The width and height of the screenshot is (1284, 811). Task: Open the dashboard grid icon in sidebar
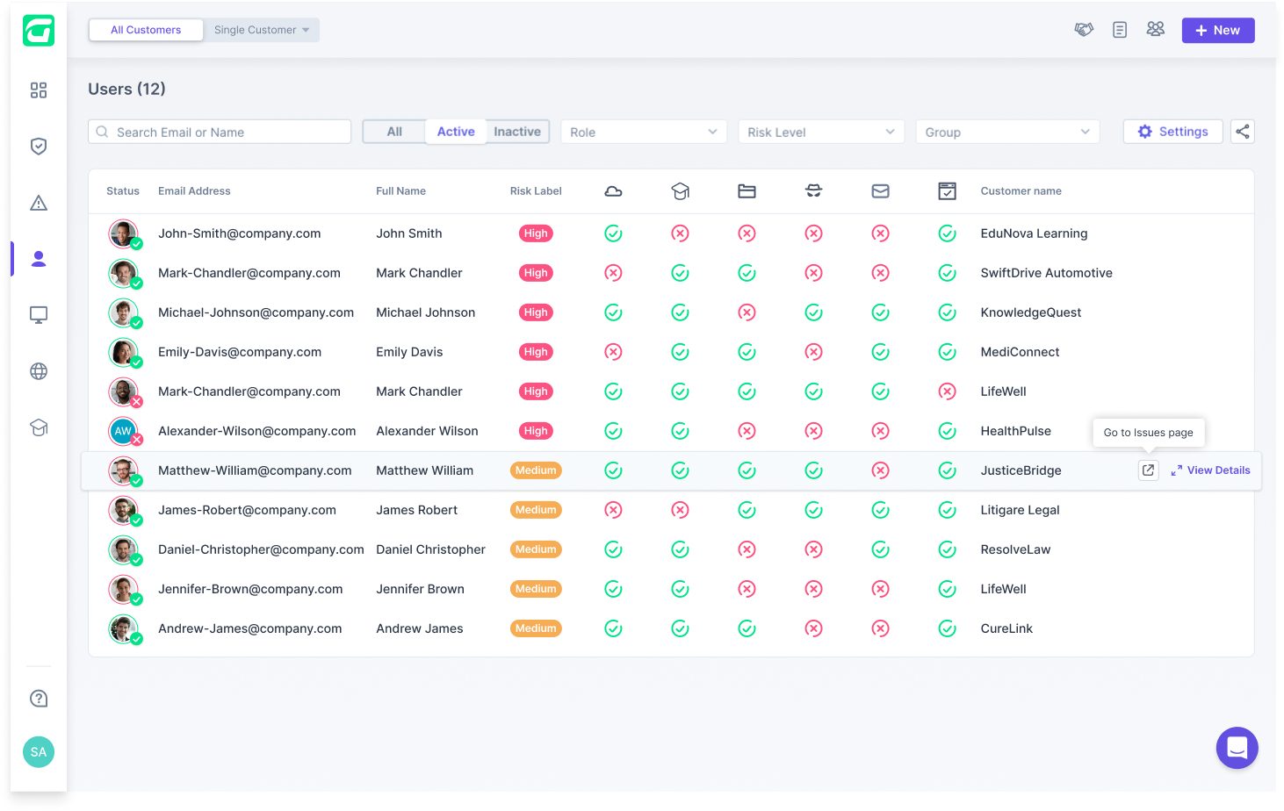tap(39, 90)
